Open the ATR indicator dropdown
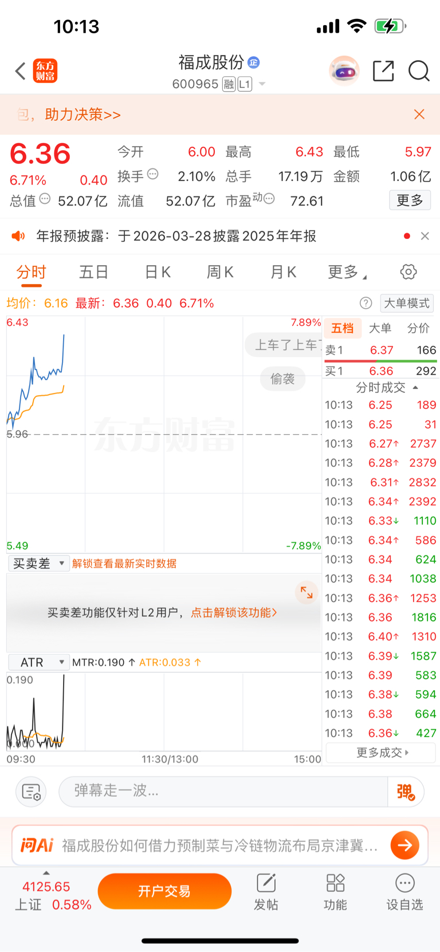 tap(38, 662)
